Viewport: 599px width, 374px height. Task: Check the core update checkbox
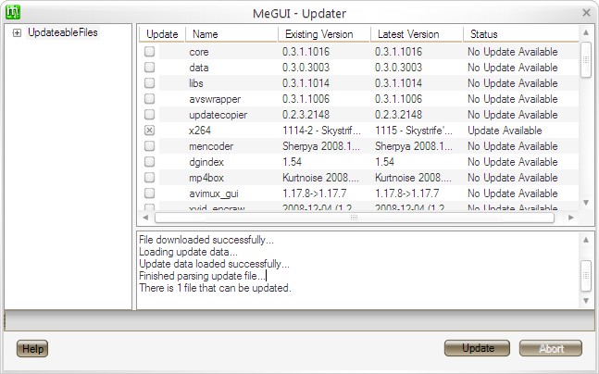(x=149, y=52)
